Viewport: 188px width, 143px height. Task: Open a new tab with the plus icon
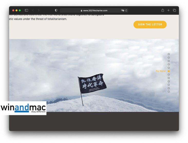point(168,10)
